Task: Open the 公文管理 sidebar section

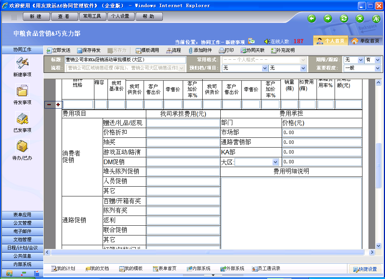Action: (x=22, y=223)
